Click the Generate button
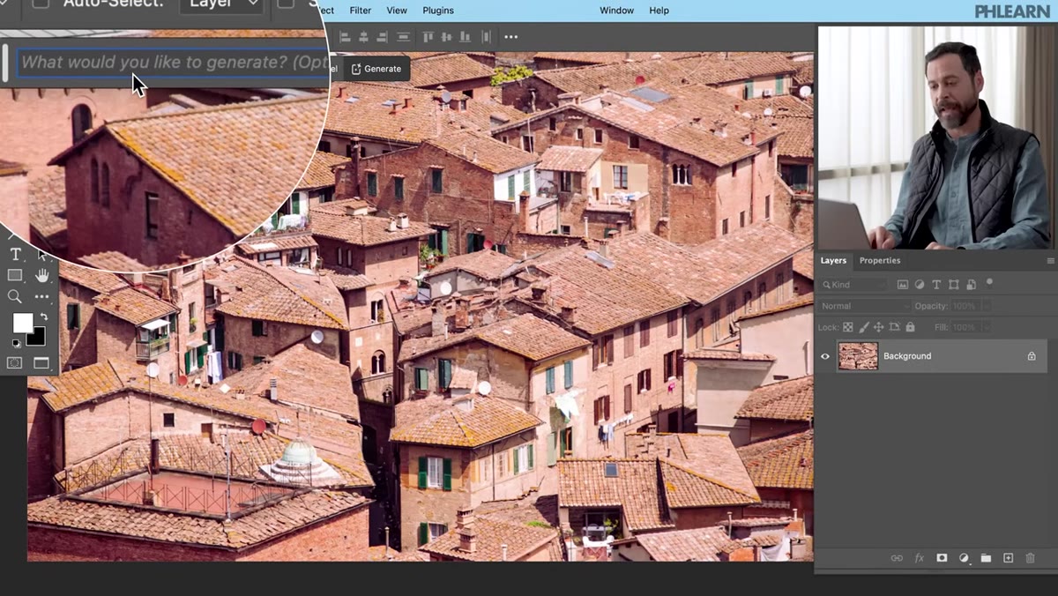 pyautogui.click(x=376, y=69)
